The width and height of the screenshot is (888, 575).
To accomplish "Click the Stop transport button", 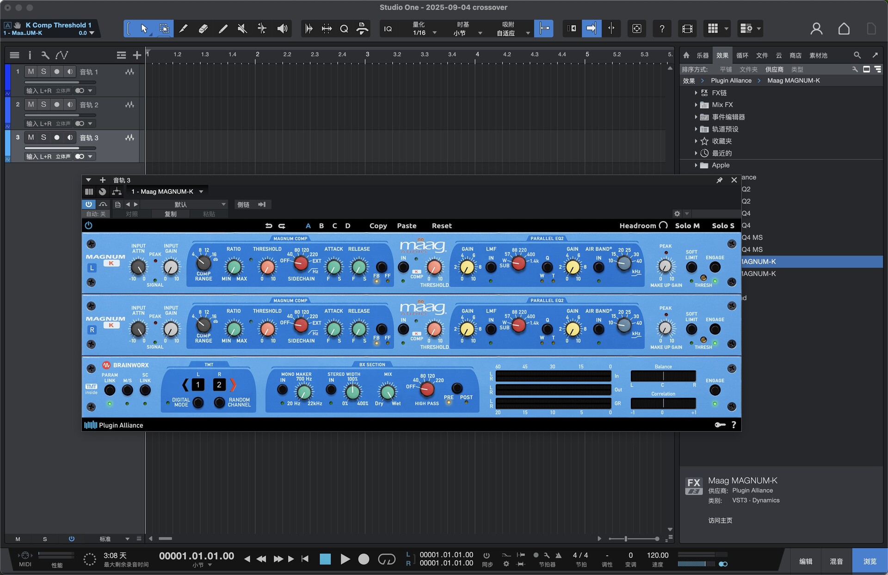I will [x=325, y=559].
